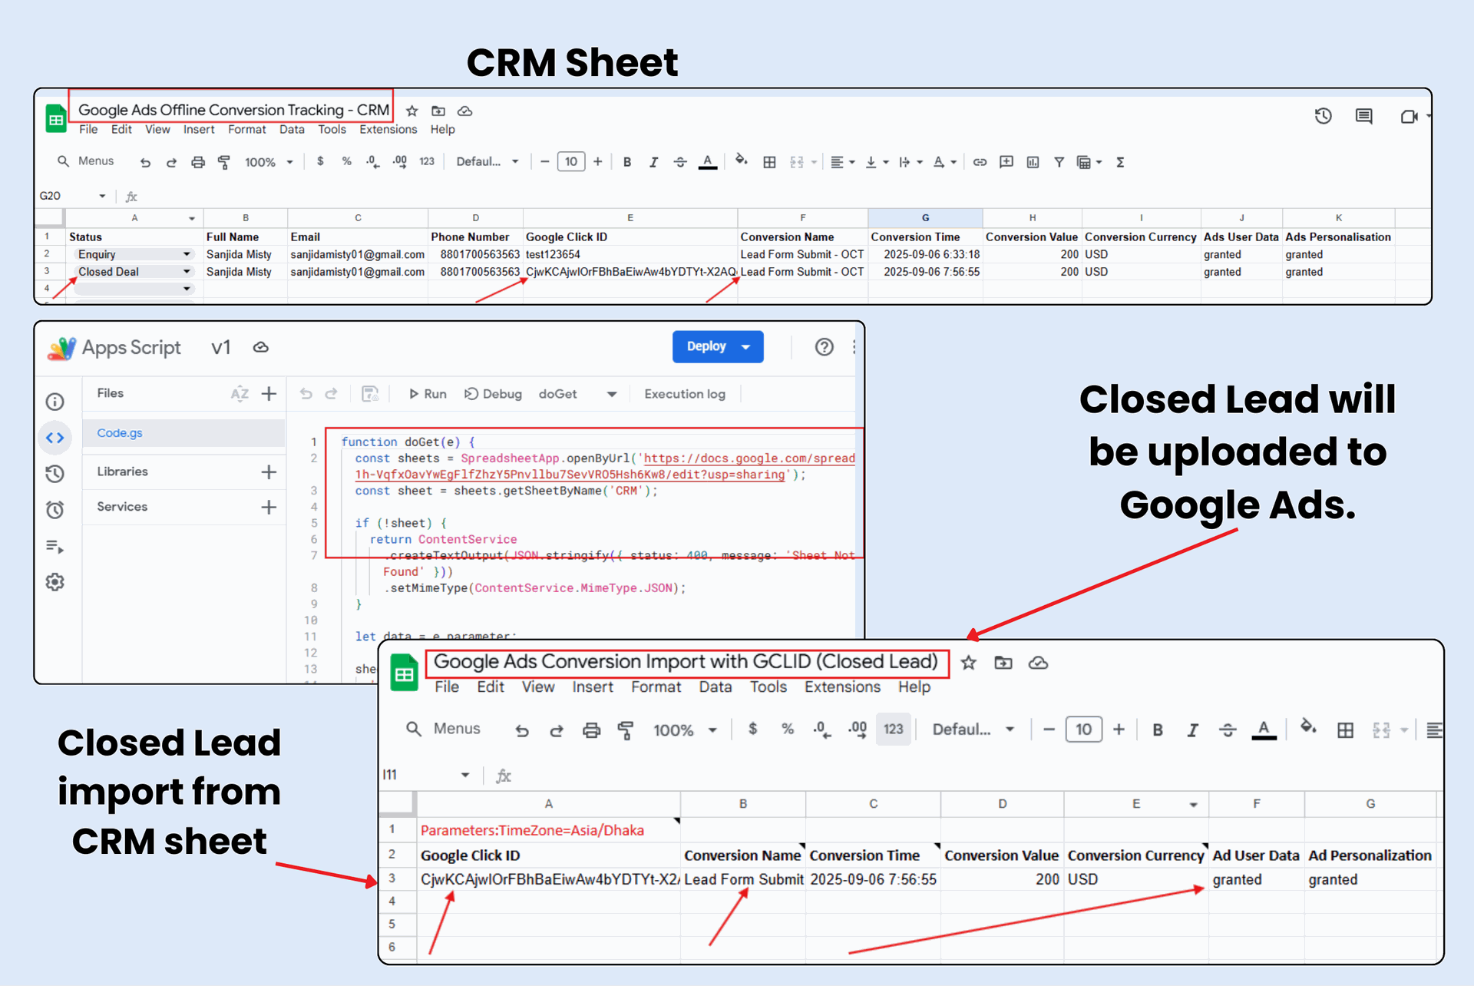Screen dimensions: 1474x986
Task: Open the zoom 100% dropdown in CRM sheet
Action: click(268, 162)
